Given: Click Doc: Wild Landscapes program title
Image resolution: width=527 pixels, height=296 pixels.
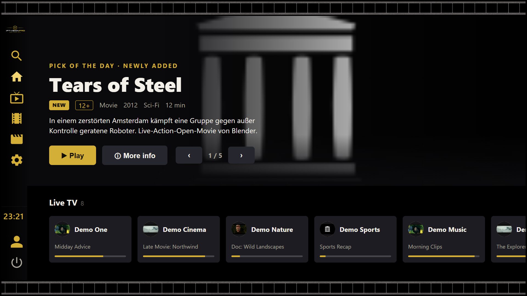Looking at the screenshot, I should point(258,247).
